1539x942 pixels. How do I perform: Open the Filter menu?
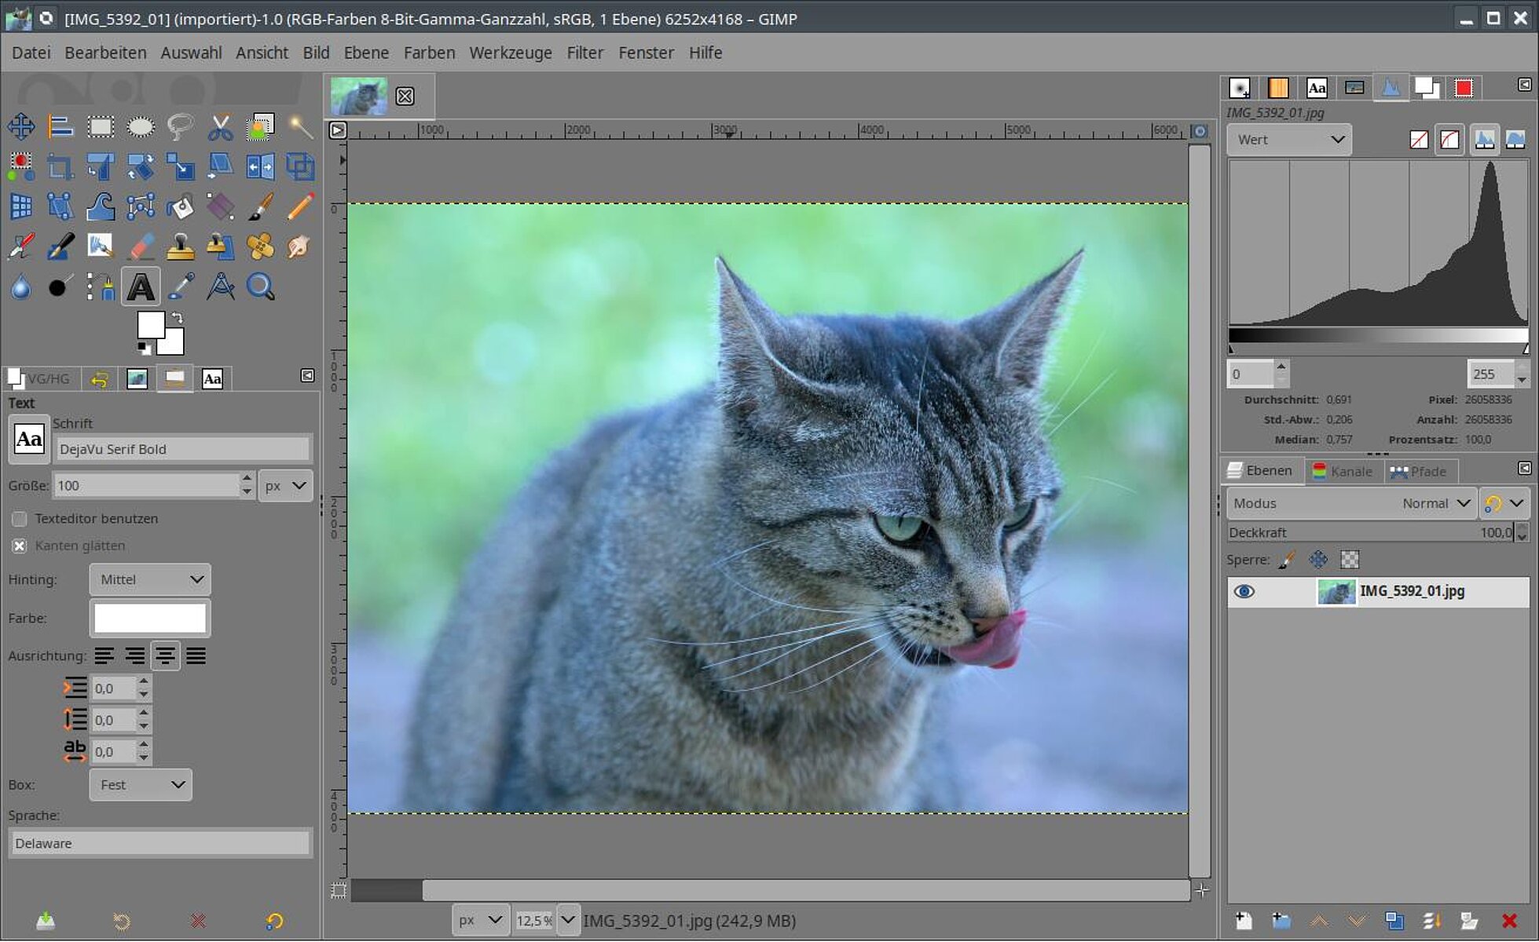coord(584,53)
